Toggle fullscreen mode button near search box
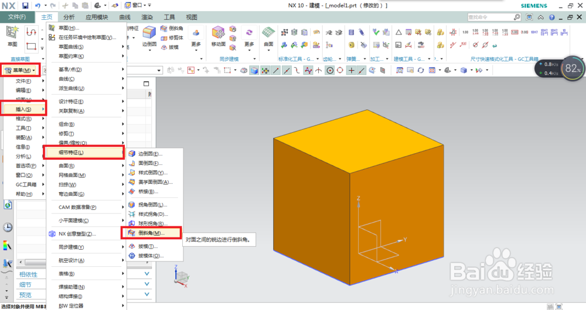The width and height of the screenshot is (586, 310). click(x=529, y=17)
